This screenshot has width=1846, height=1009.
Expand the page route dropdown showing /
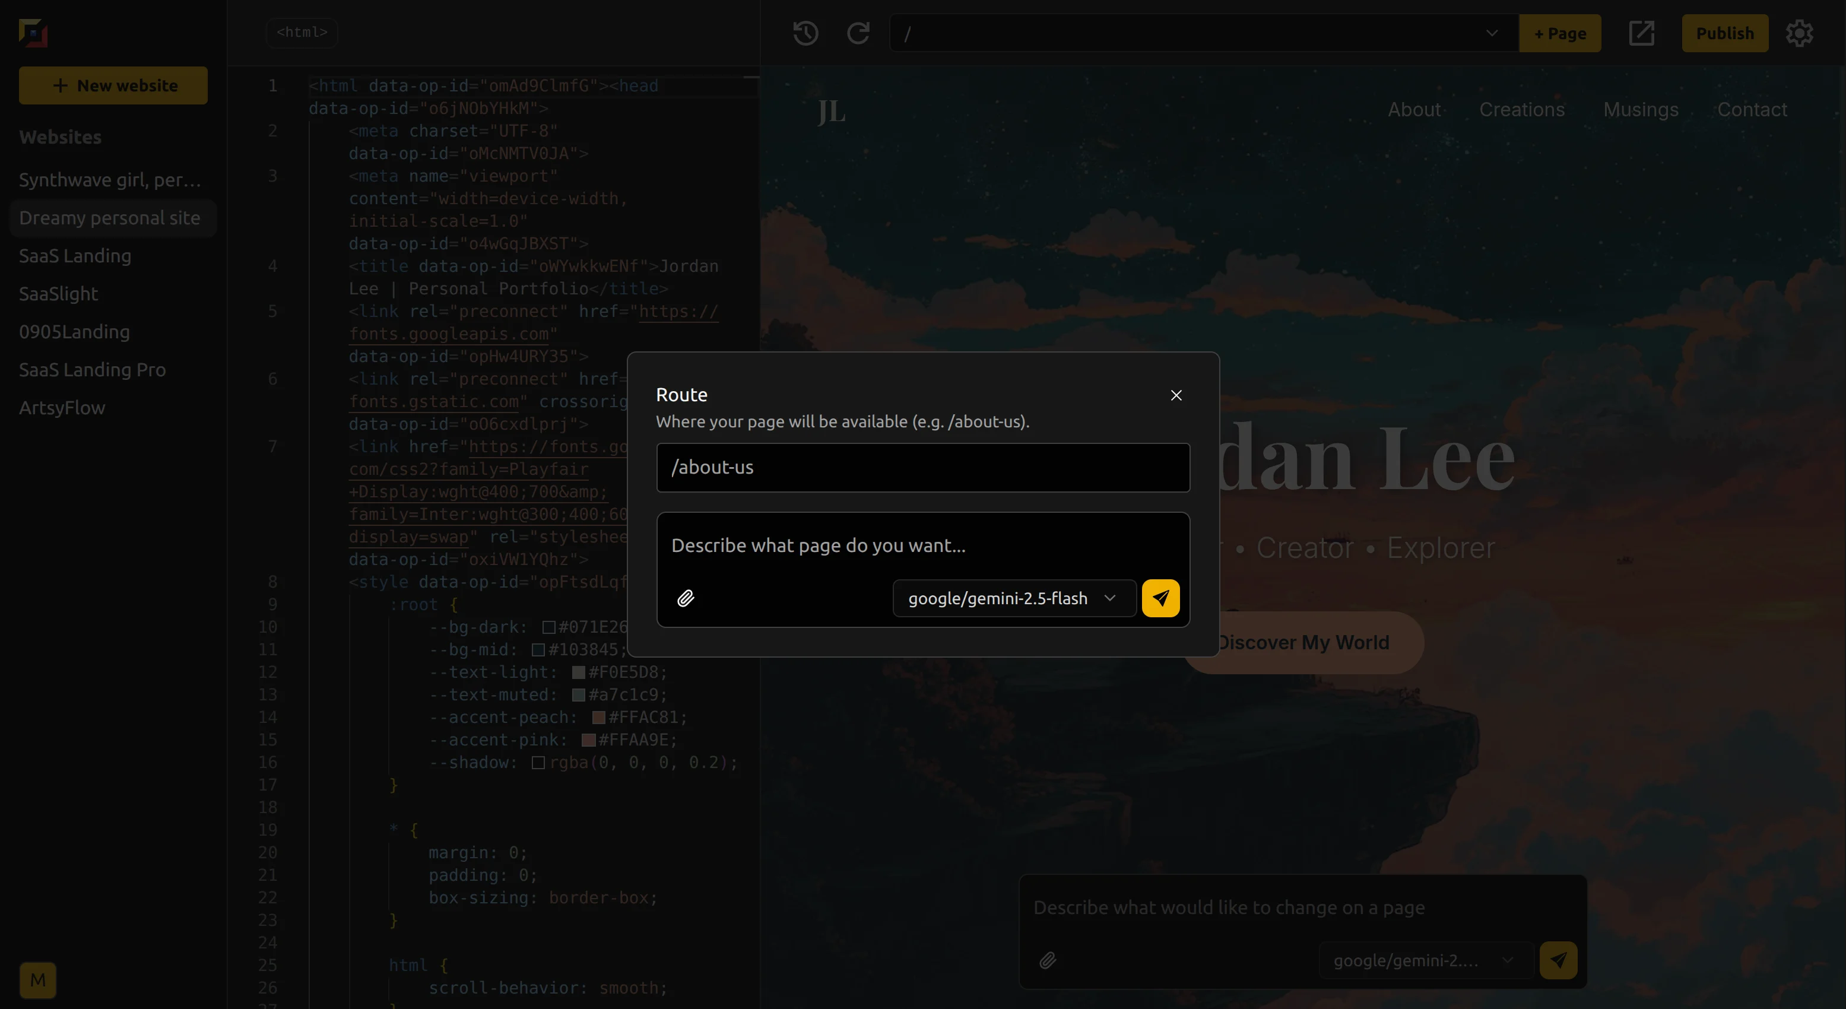pyautogui.click(x=1491, y=33)
